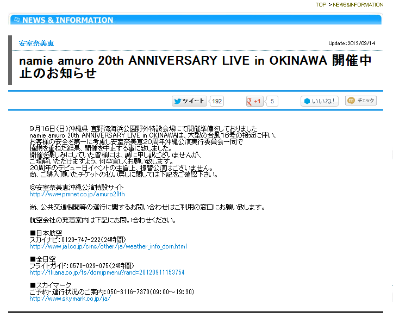The image size is (393, 317).
Task: Click the NEWS & INFORMATION header banner
Action: tap(196, 20)
